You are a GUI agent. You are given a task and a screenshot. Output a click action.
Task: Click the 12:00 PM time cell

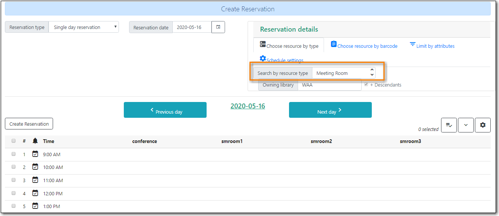click(53, 193)
